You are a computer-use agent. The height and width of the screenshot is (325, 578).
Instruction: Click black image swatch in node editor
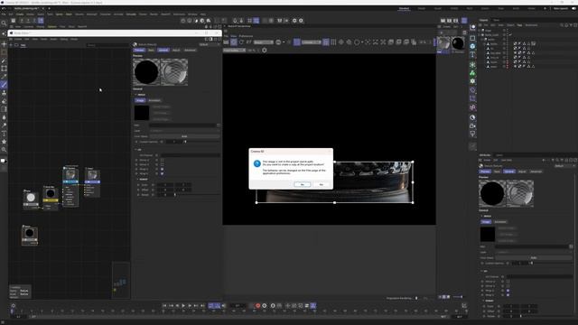coord(142,113)
